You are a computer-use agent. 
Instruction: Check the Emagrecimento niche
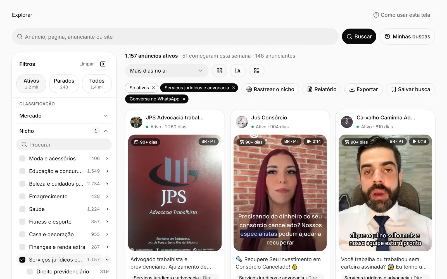click(22, 196)
